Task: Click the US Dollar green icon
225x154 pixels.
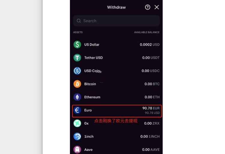Action: tap(77, 44)
